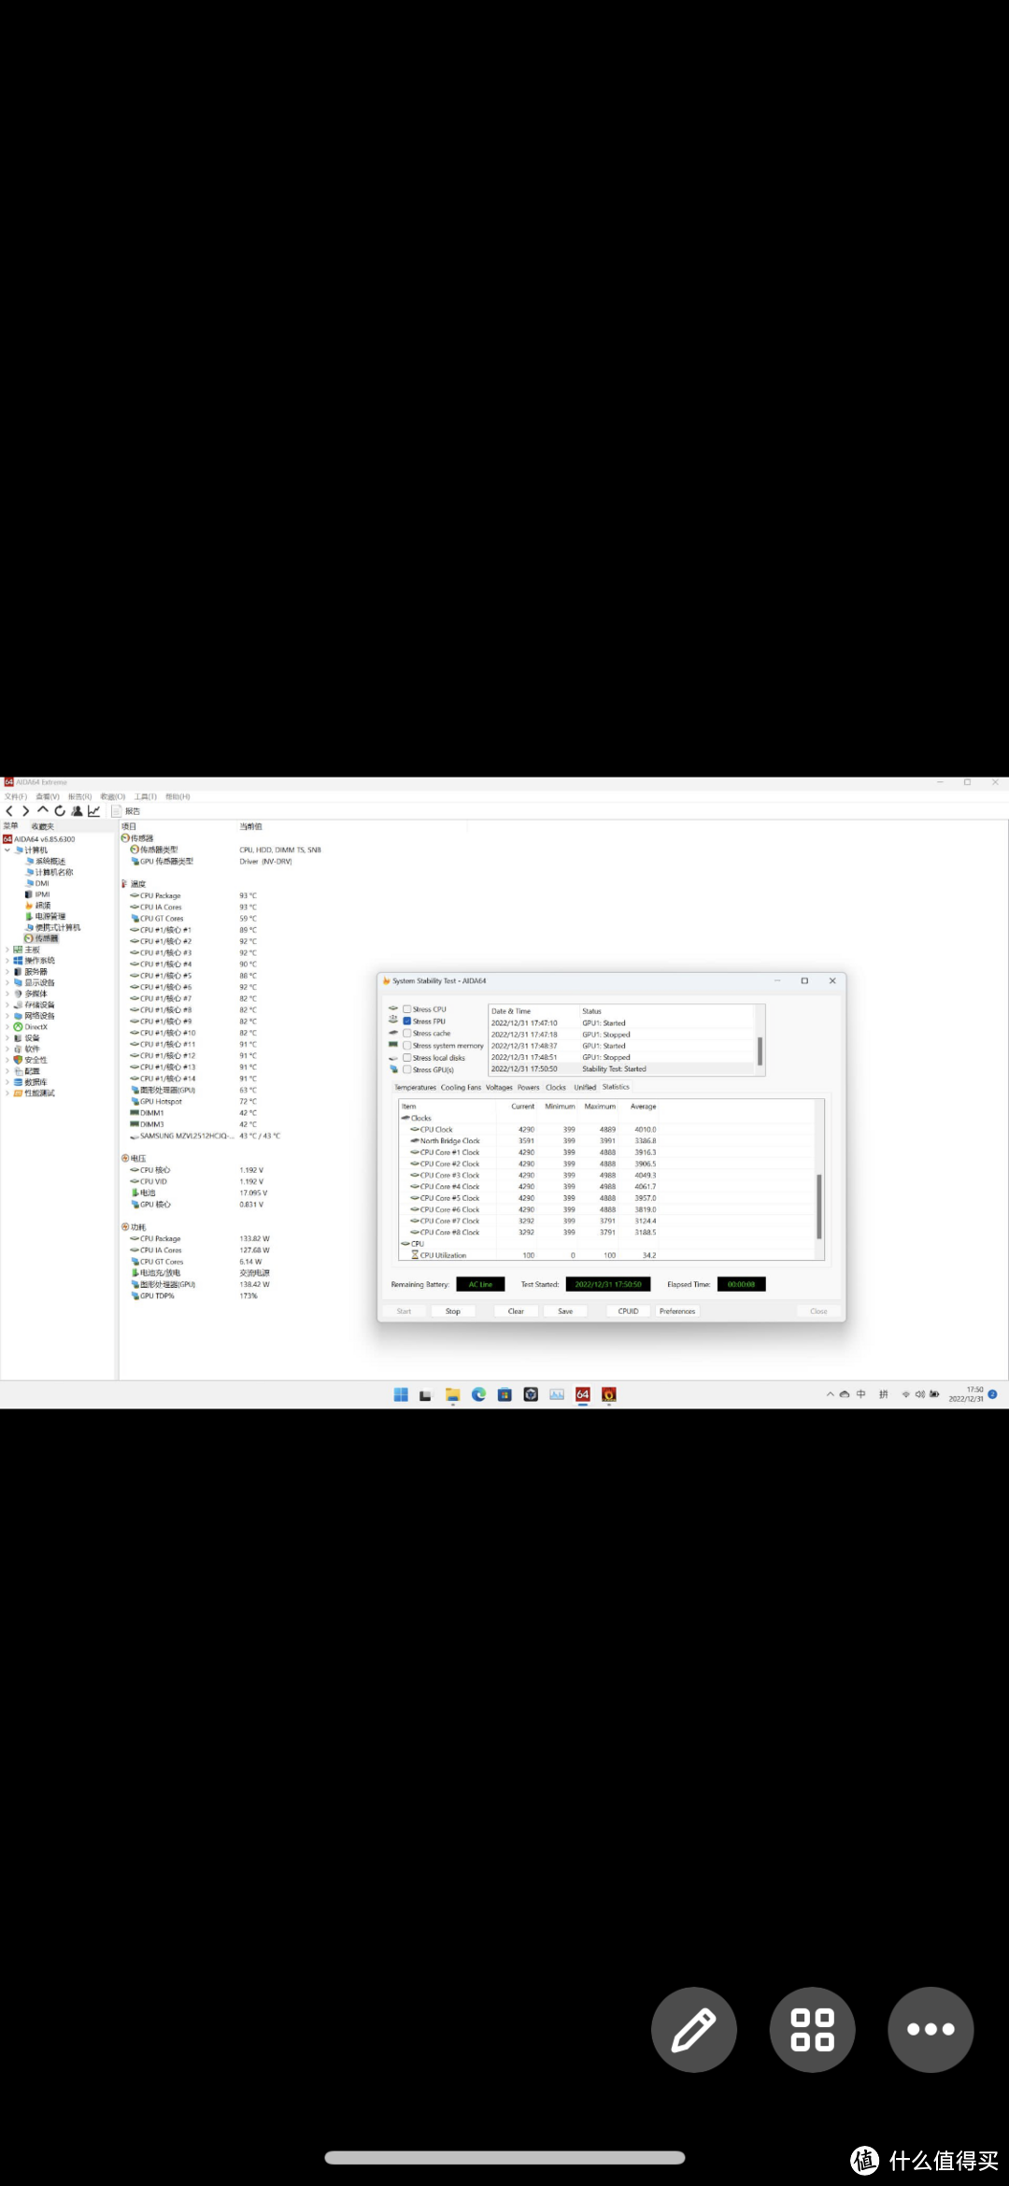Click the AIDA64 icon on the taskbar
Viewport: 1009px width, 2186px height.
[583, 1394]
